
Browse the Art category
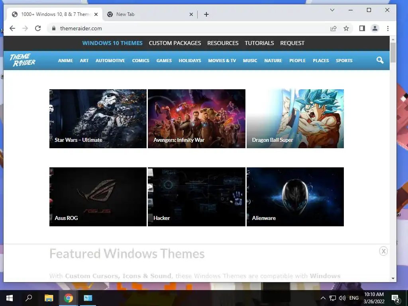click(x=84, y=61)
